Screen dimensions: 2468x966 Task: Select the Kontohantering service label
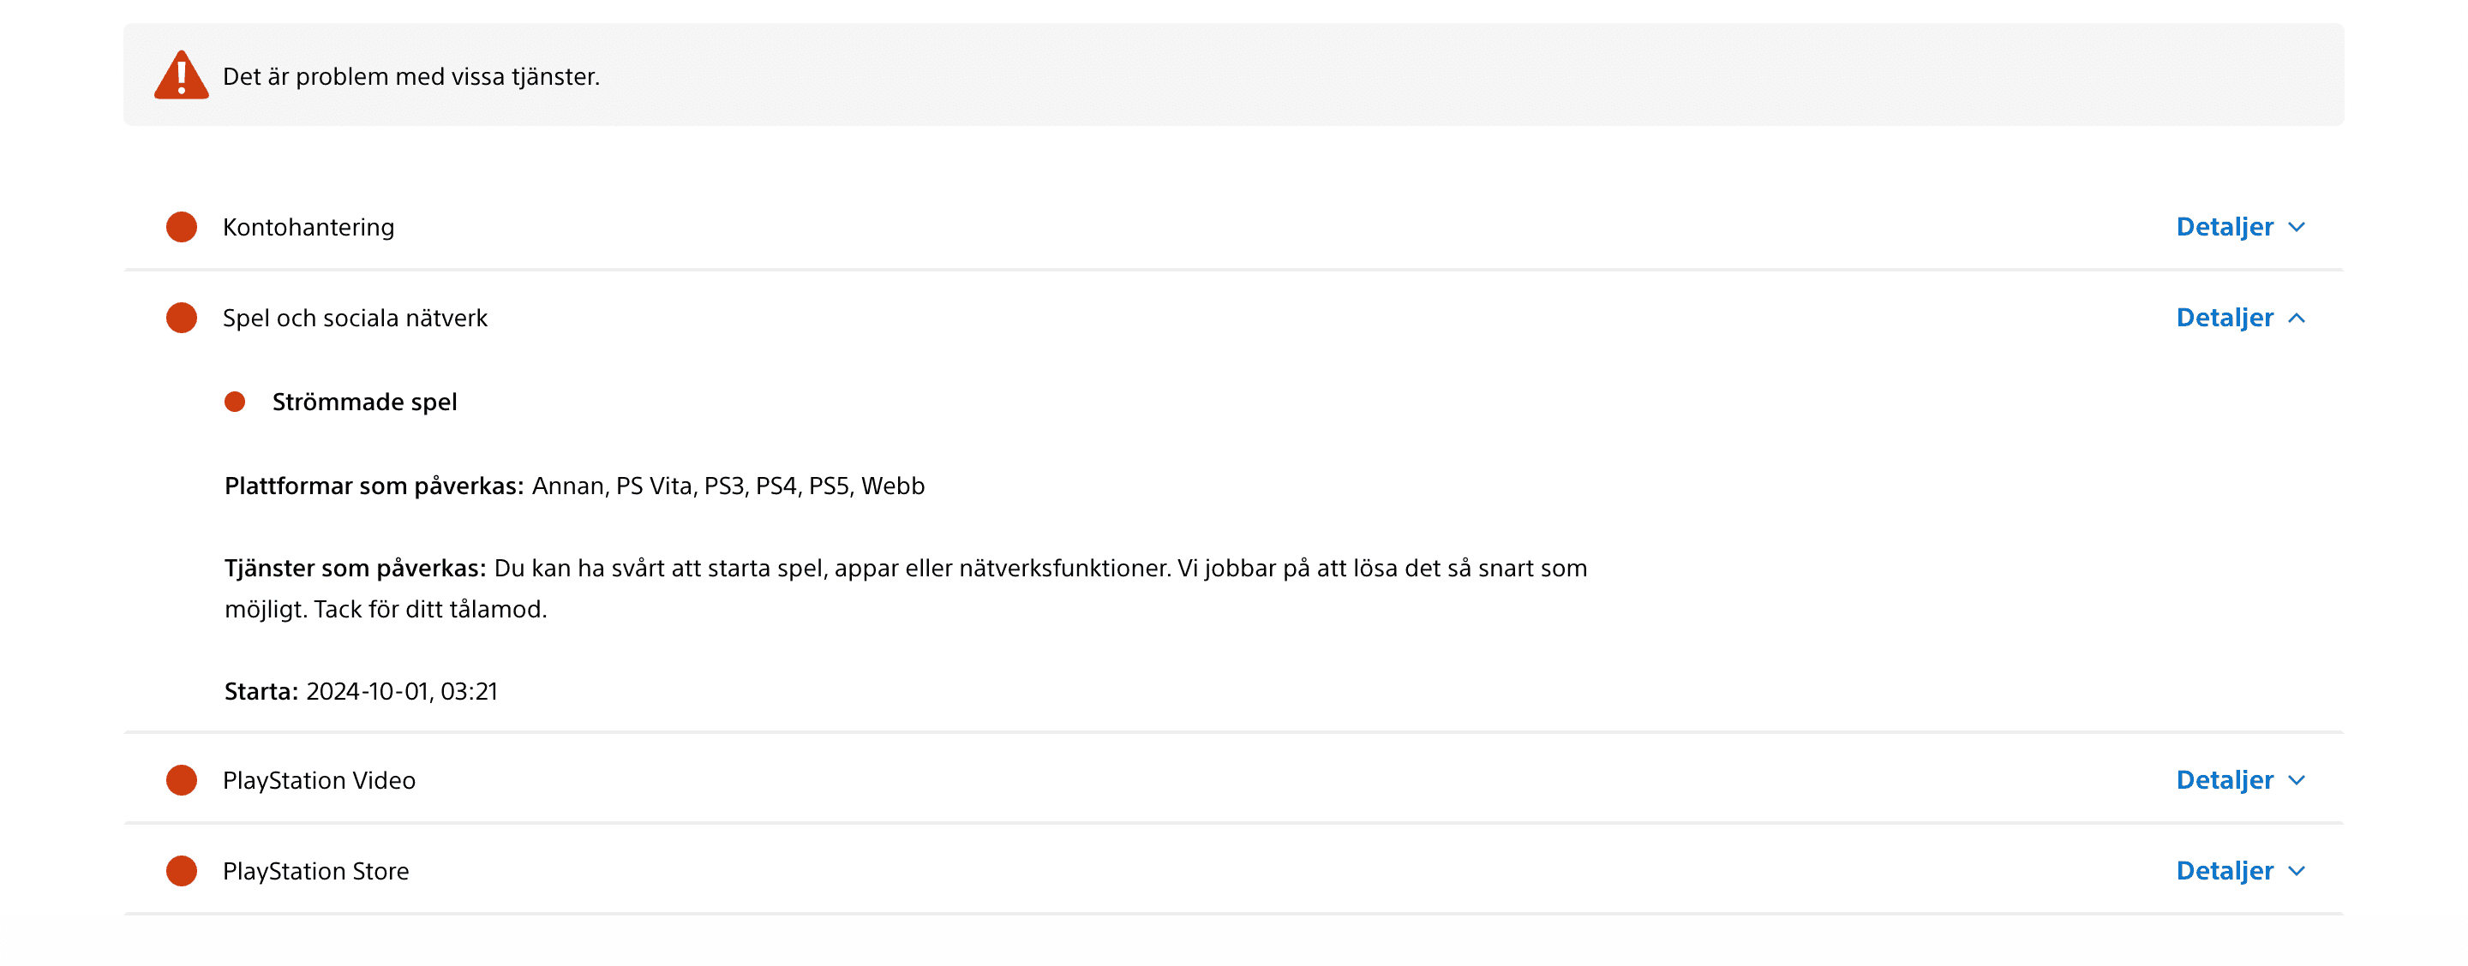click(x=308, y=227)
